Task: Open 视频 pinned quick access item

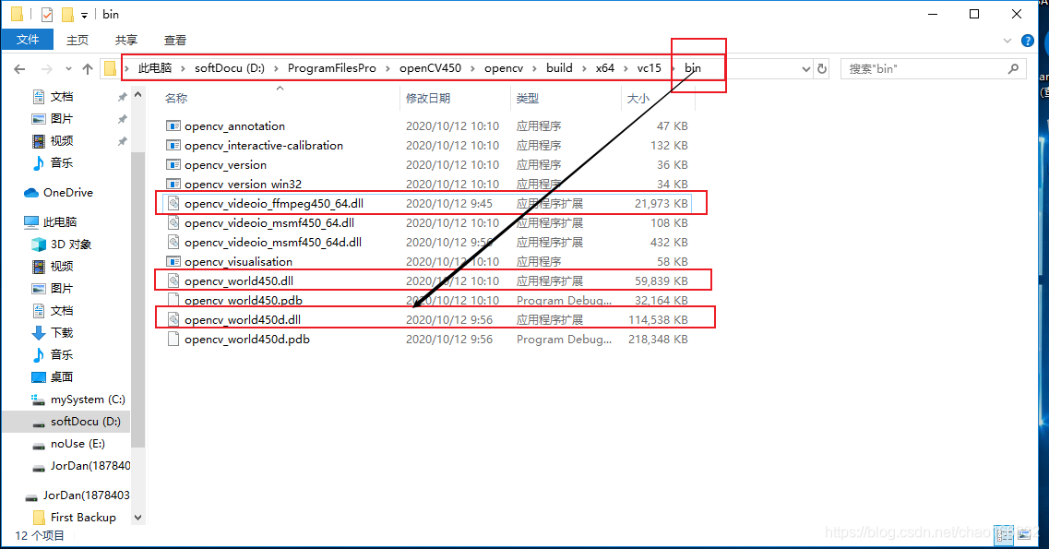Action: tap(62, 141)
